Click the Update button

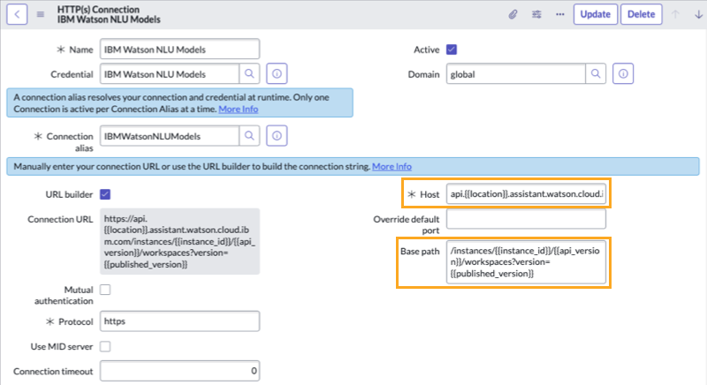(x=595, y=14)
